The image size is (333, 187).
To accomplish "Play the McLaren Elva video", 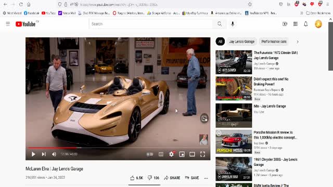I will tap(33, 154).
